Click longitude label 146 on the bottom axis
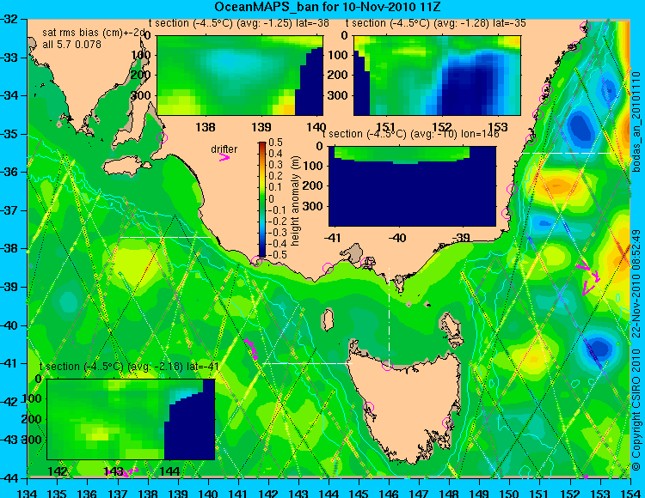This screenshot has width=645, height=498. [389, 493]
